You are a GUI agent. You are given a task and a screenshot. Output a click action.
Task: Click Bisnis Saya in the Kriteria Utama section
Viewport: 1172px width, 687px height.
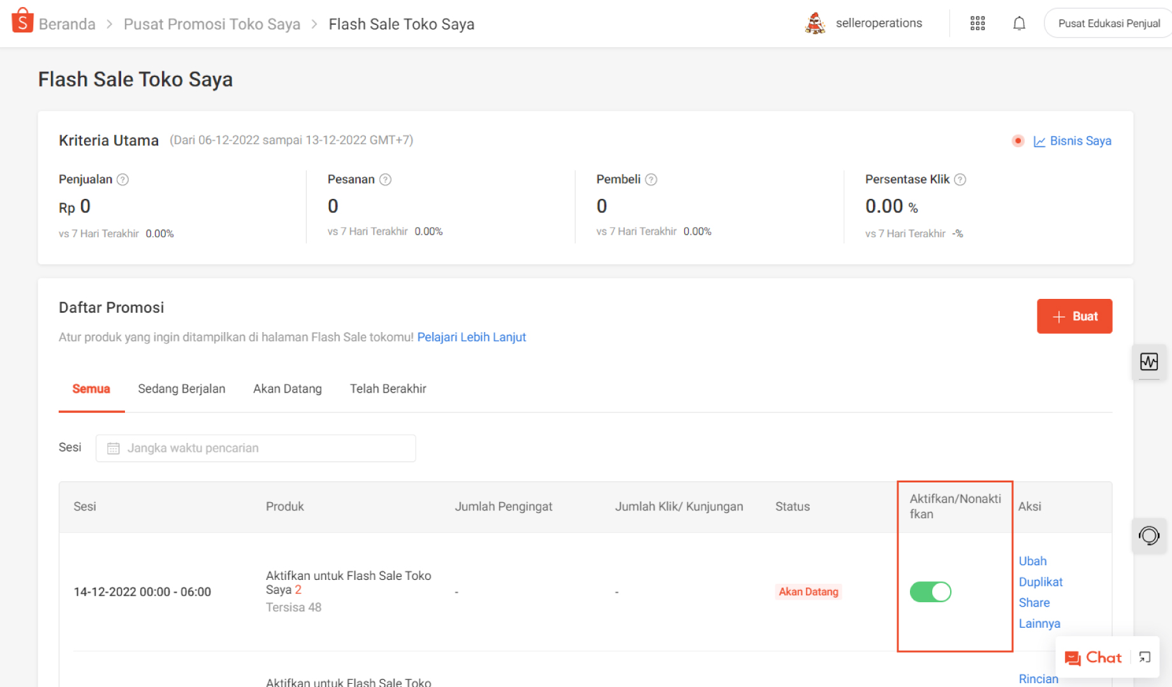(1080, 140)
